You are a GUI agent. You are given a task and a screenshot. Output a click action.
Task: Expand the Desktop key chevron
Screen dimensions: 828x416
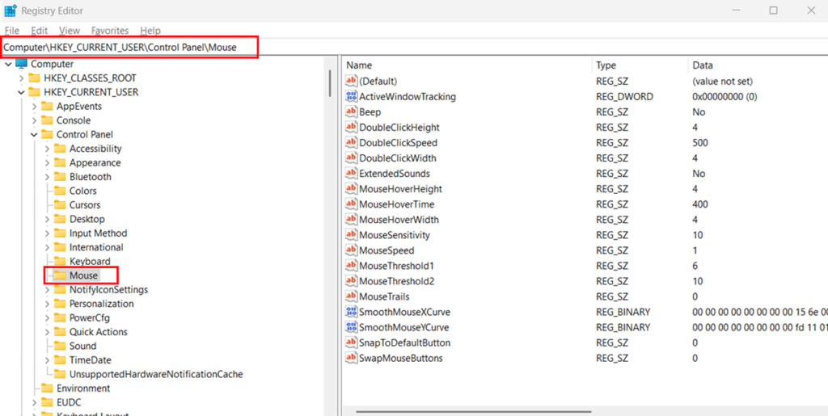[47, 219]
